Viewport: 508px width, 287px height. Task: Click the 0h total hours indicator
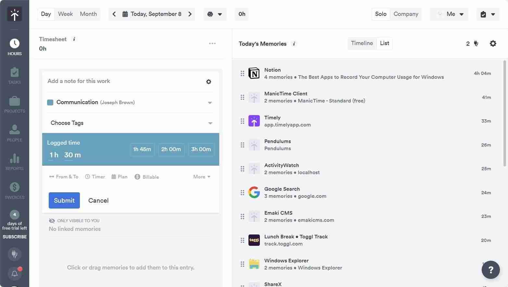click(242, 14)
